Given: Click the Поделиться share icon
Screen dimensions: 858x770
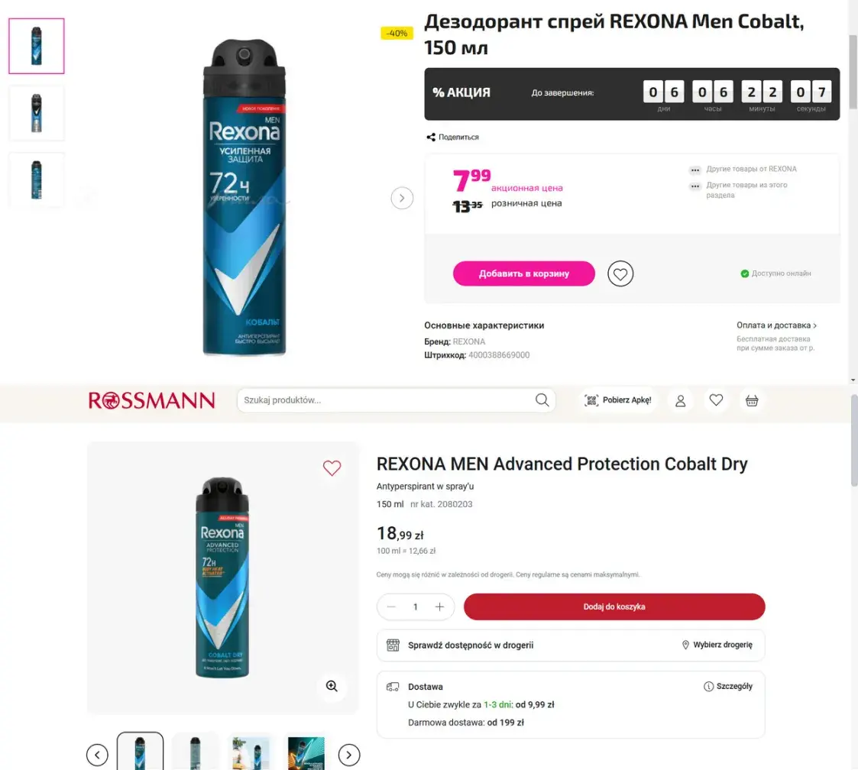Looking at the screenshot, I should [x=431, y=137].
